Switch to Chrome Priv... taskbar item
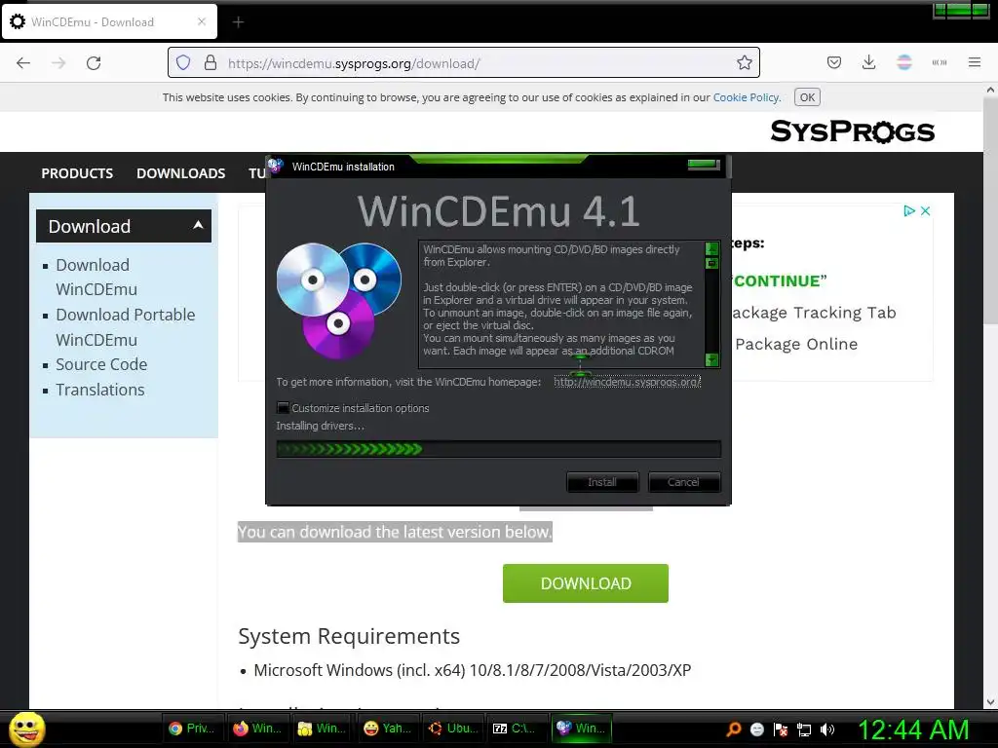Image resolution: width=998 pixels, height=748 pixels. point(193,729)
